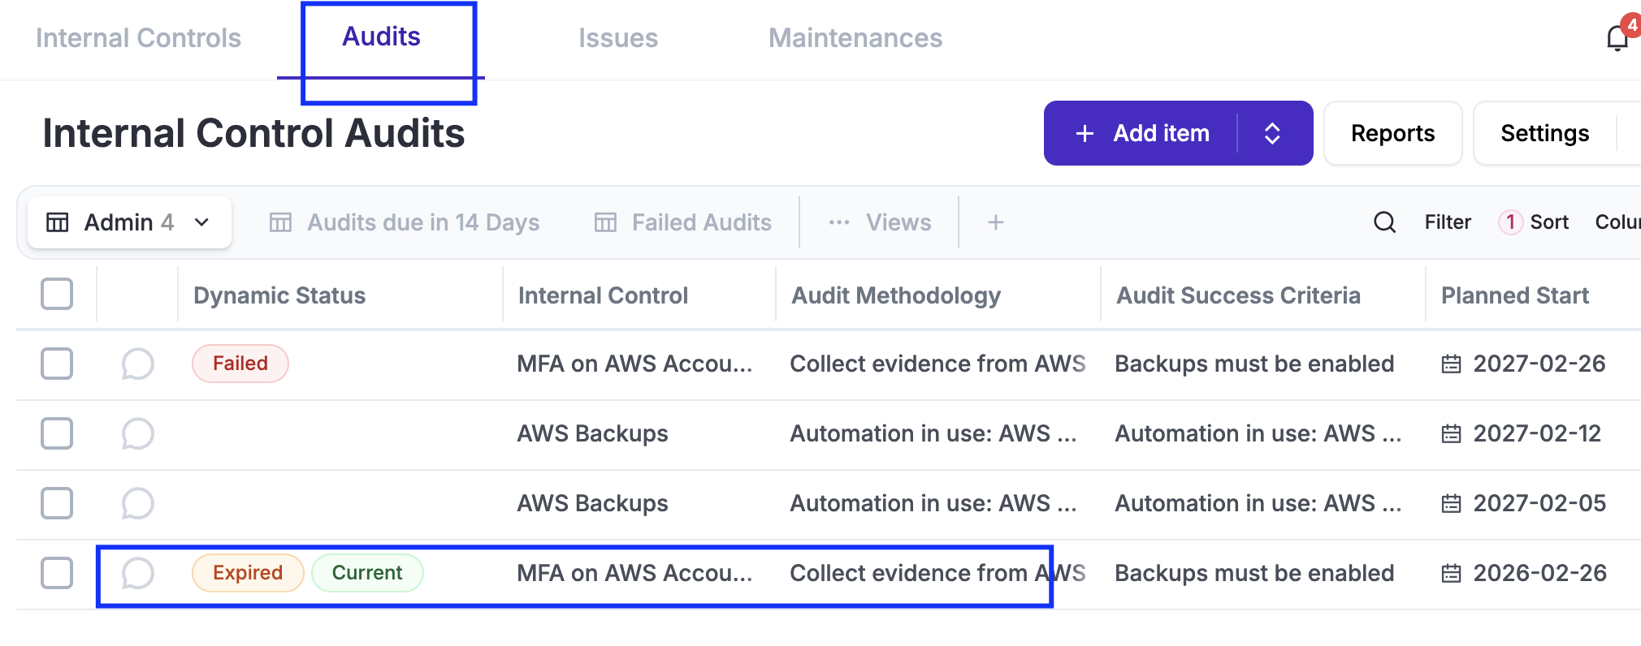Click the plus icon to add view
1641x646 pixels.
point(995,222)
